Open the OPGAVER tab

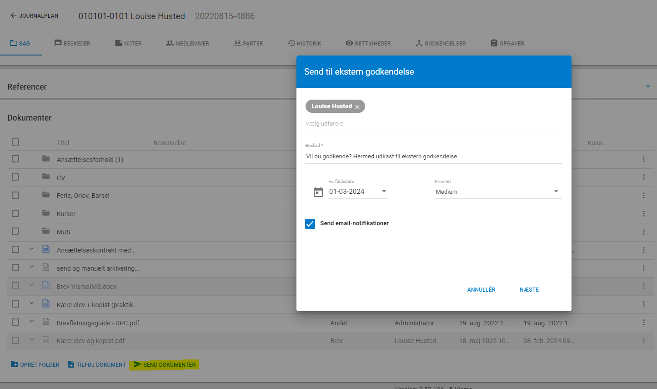[507, 43]
